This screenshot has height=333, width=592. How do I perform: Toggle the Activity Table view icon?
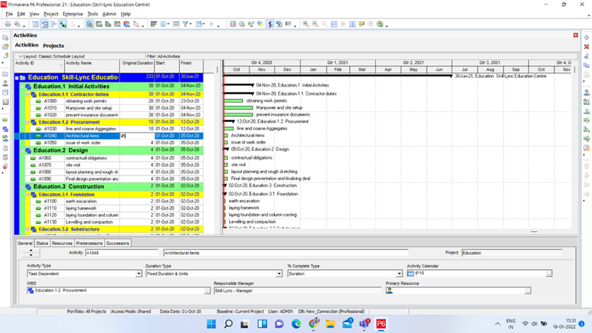35,24
